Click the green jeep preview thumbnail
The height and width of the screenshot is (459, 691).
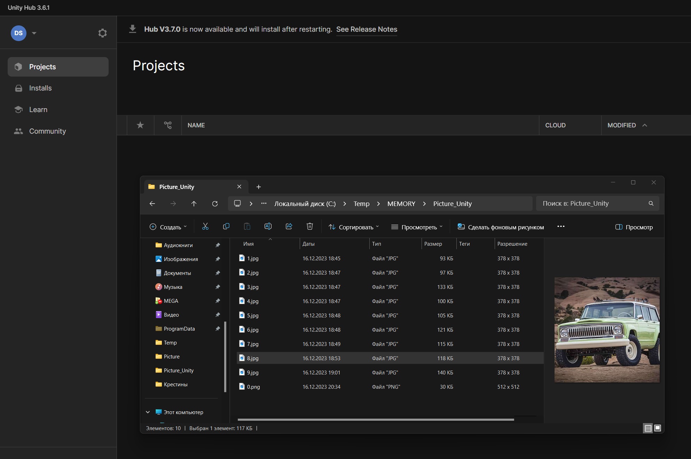tap(607, 330)
